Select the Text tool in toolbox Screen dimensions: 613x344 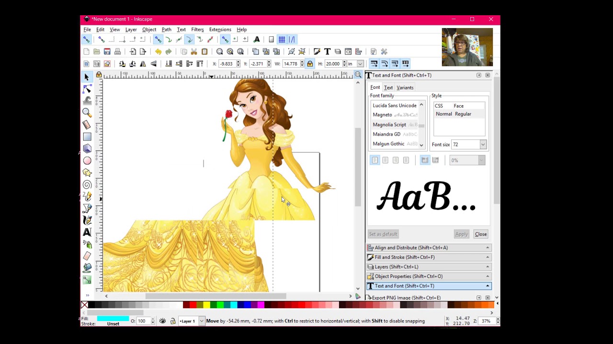coord(87,232)
